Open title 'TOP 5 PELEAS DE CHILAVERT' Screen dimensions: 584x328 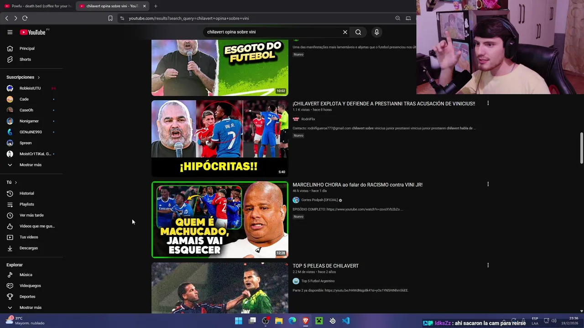point(325,266)
